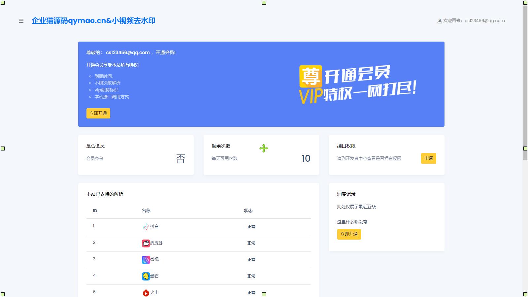This screenshot has width=528, height=297.
Task: Click the Huoshan flame icon
Action: (146, 292)
